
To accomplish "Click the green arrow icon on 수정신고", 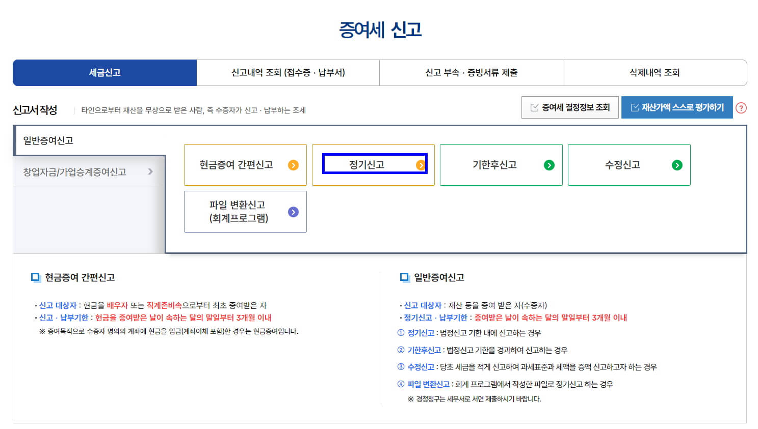I will [x=677, y=165].
